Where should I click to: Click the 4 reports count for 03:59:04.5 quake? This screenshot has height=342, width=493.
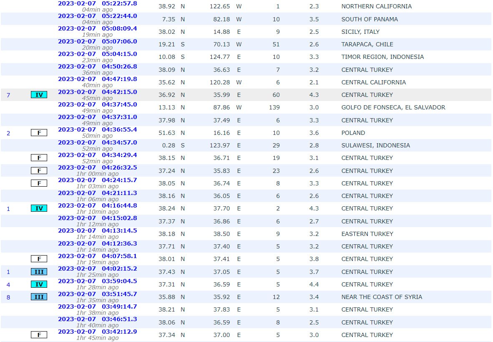click(x=8, y=285)
